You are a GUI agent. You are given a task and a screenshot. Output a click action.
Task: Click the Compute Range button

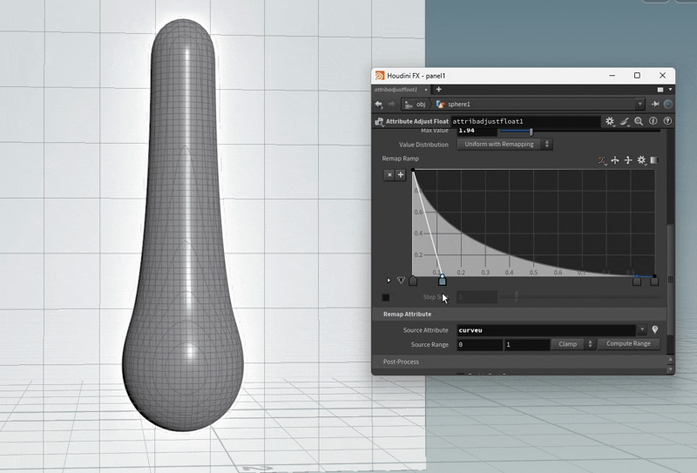coord(628,343)
